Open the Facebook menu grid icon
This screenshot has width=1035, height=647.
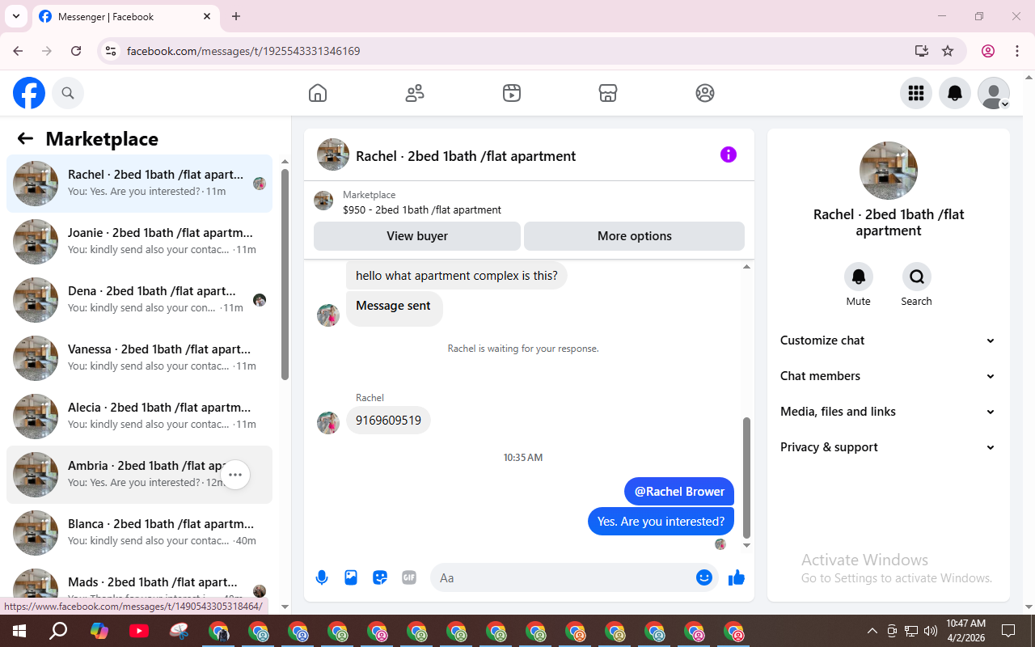pyautogui.click(x=916, y=93)
